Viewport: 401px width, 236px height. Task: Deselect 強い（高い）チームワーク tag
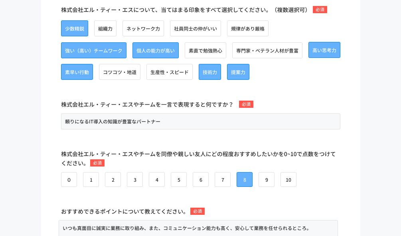(x=94, y=50)
